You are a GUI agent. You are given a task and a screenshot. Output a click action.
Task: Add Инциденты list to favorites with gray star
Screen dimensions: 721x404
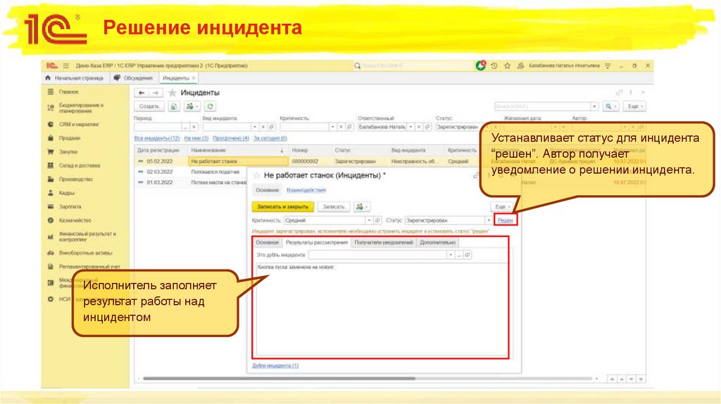[173, 93]
